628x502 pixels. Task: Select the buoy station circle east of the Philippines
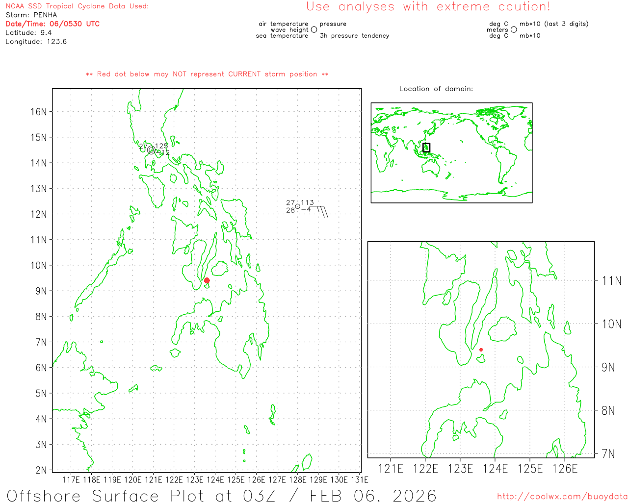297,206
